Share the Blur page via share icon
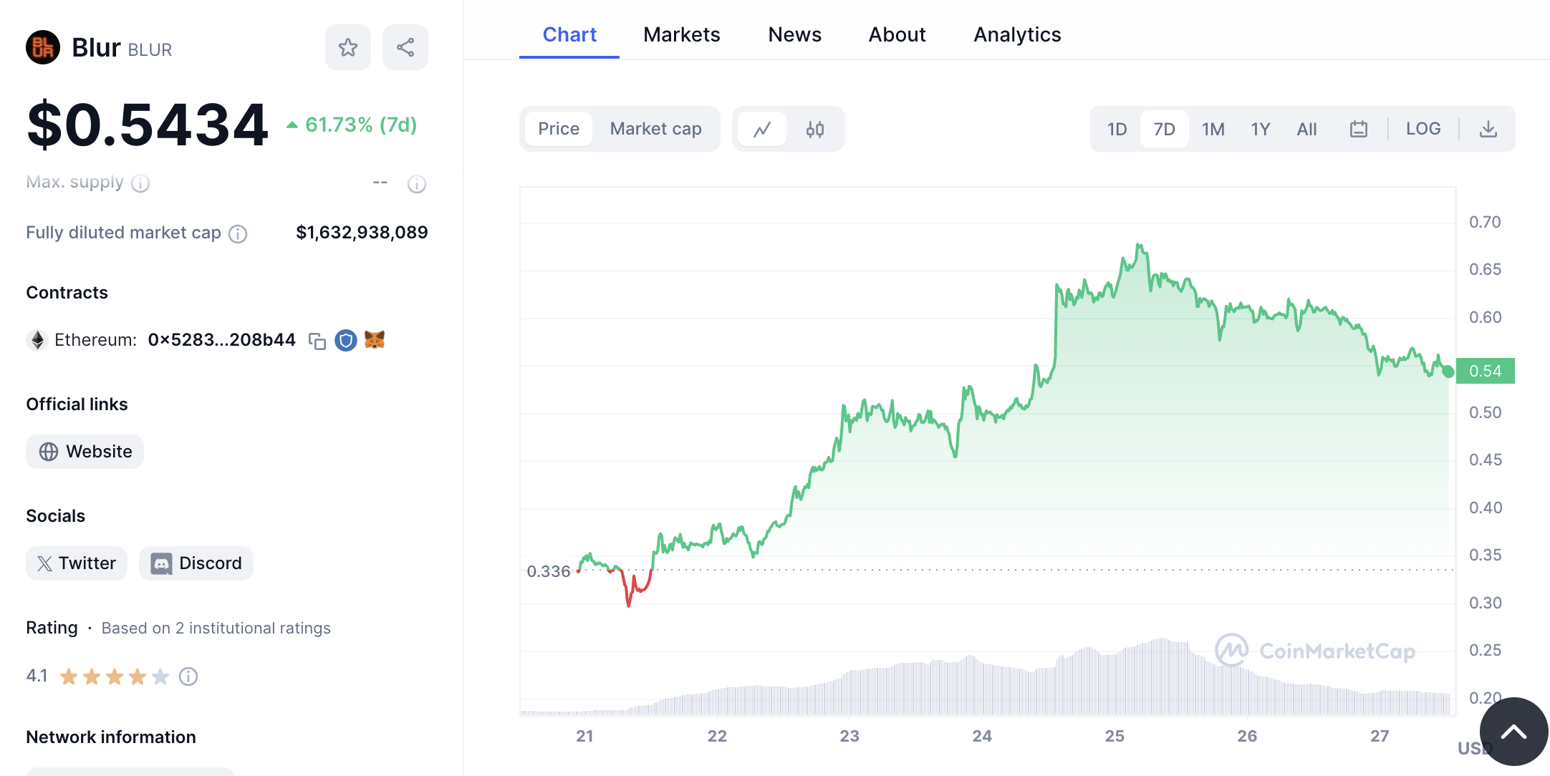Image resolution: width=1550 pixels, height=776 pixels. click(405, 47)
